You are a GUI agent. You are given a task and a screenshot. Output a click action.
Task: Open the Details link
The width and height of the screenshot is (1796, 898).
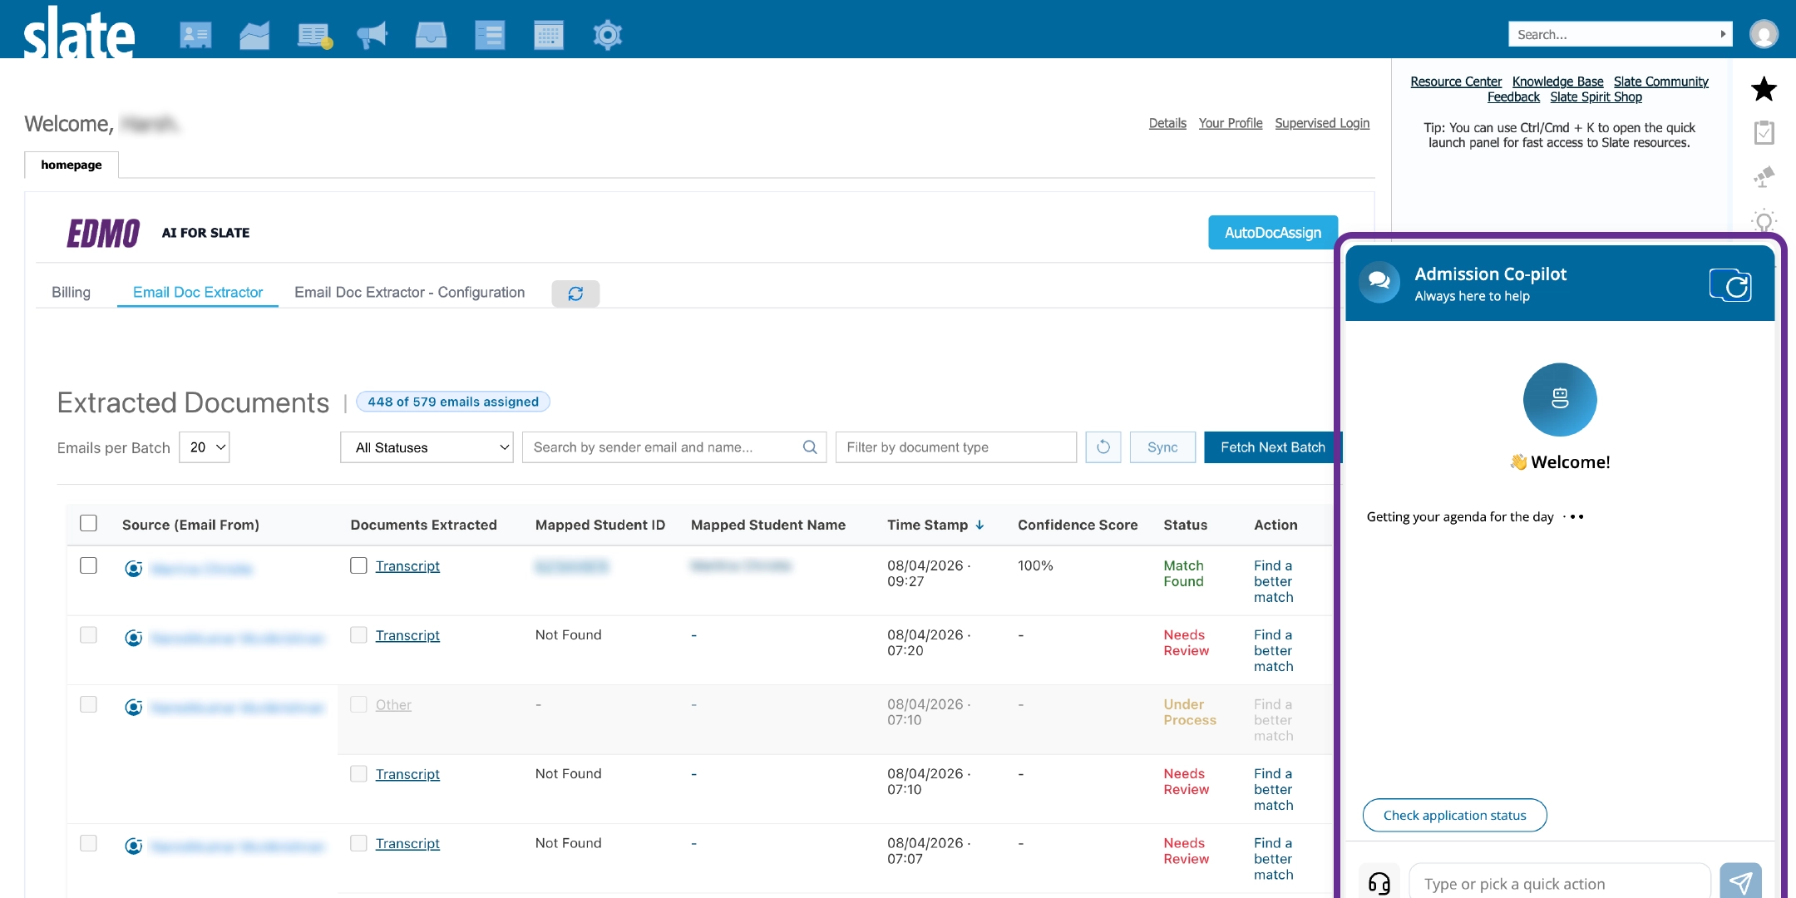pos(1167,123)
